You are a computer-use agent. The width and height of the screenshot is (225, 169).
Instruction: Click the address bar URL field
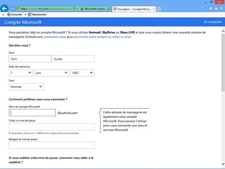(x=46, y=9)
